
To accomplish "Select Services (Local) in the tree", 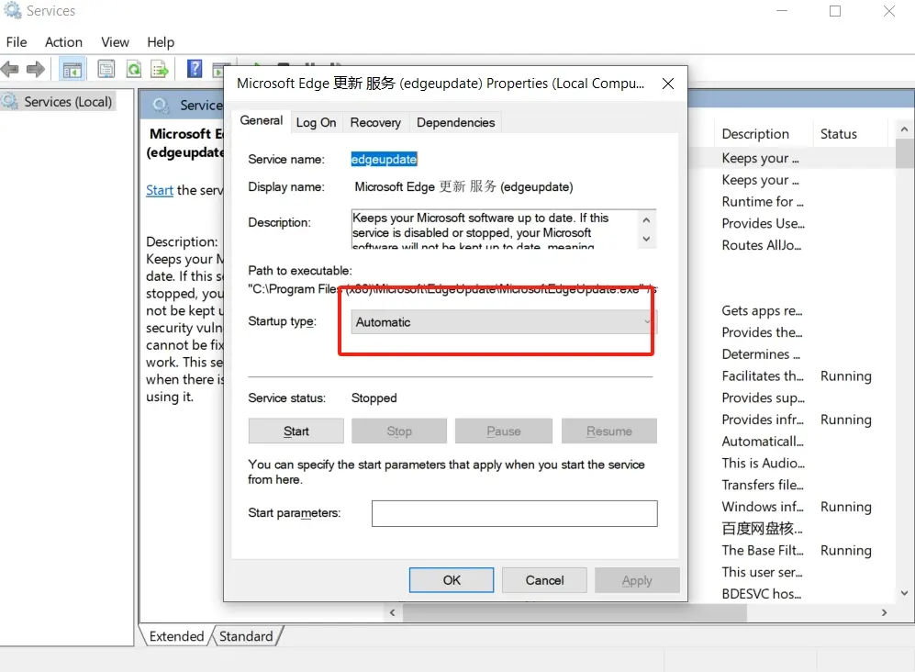I will click(x=68, y=102).
